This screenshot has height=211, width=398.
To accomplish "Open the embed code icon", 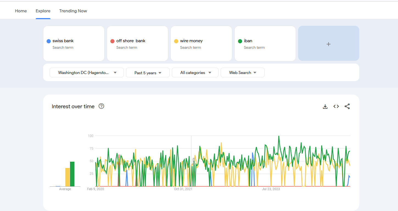I will pyautogui.click(x=336, y=107).
